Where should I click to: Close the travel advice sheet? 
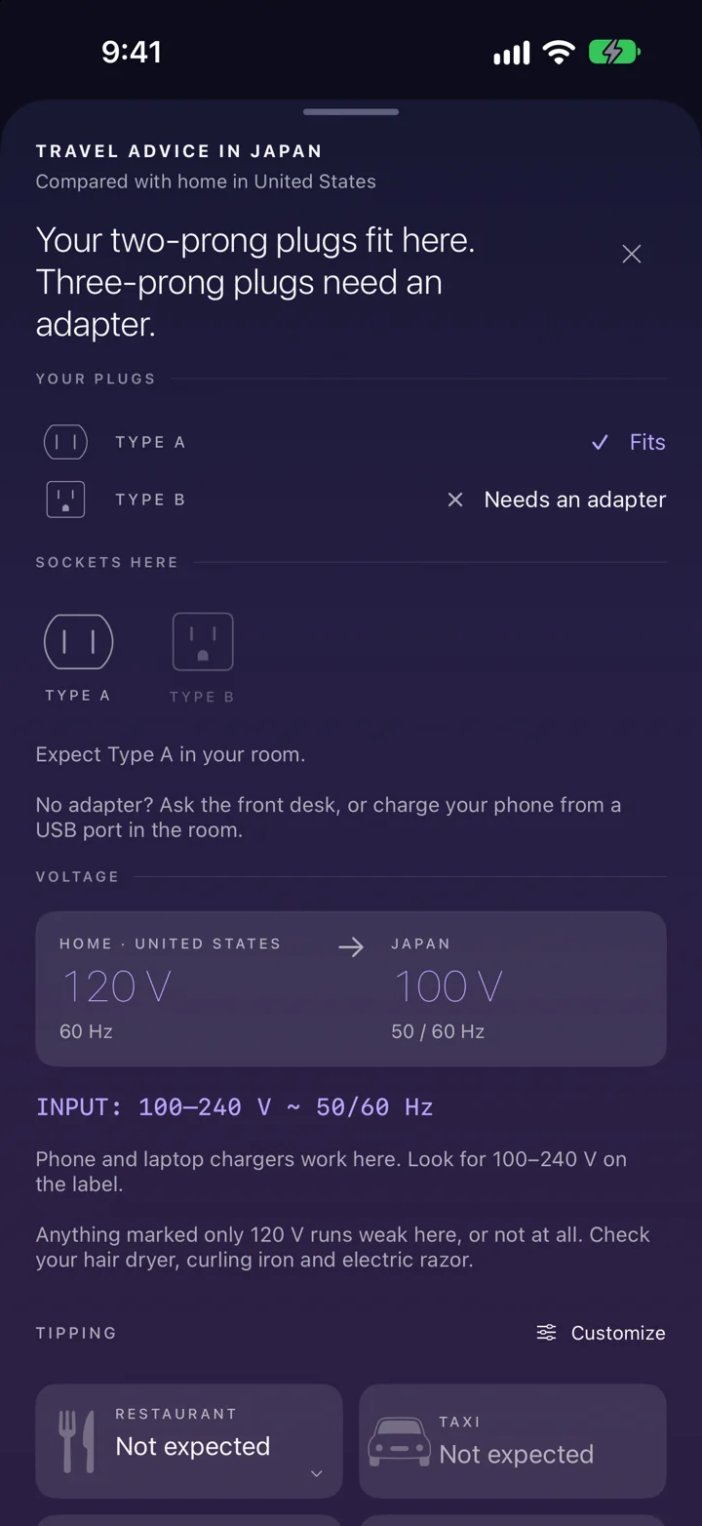point(632,254)
